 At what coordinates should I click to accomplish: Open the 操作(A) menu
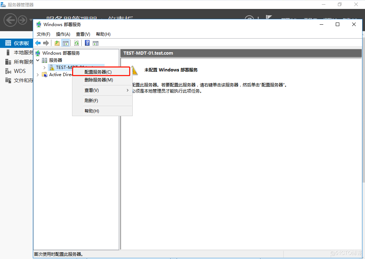[x=63, y=34]
